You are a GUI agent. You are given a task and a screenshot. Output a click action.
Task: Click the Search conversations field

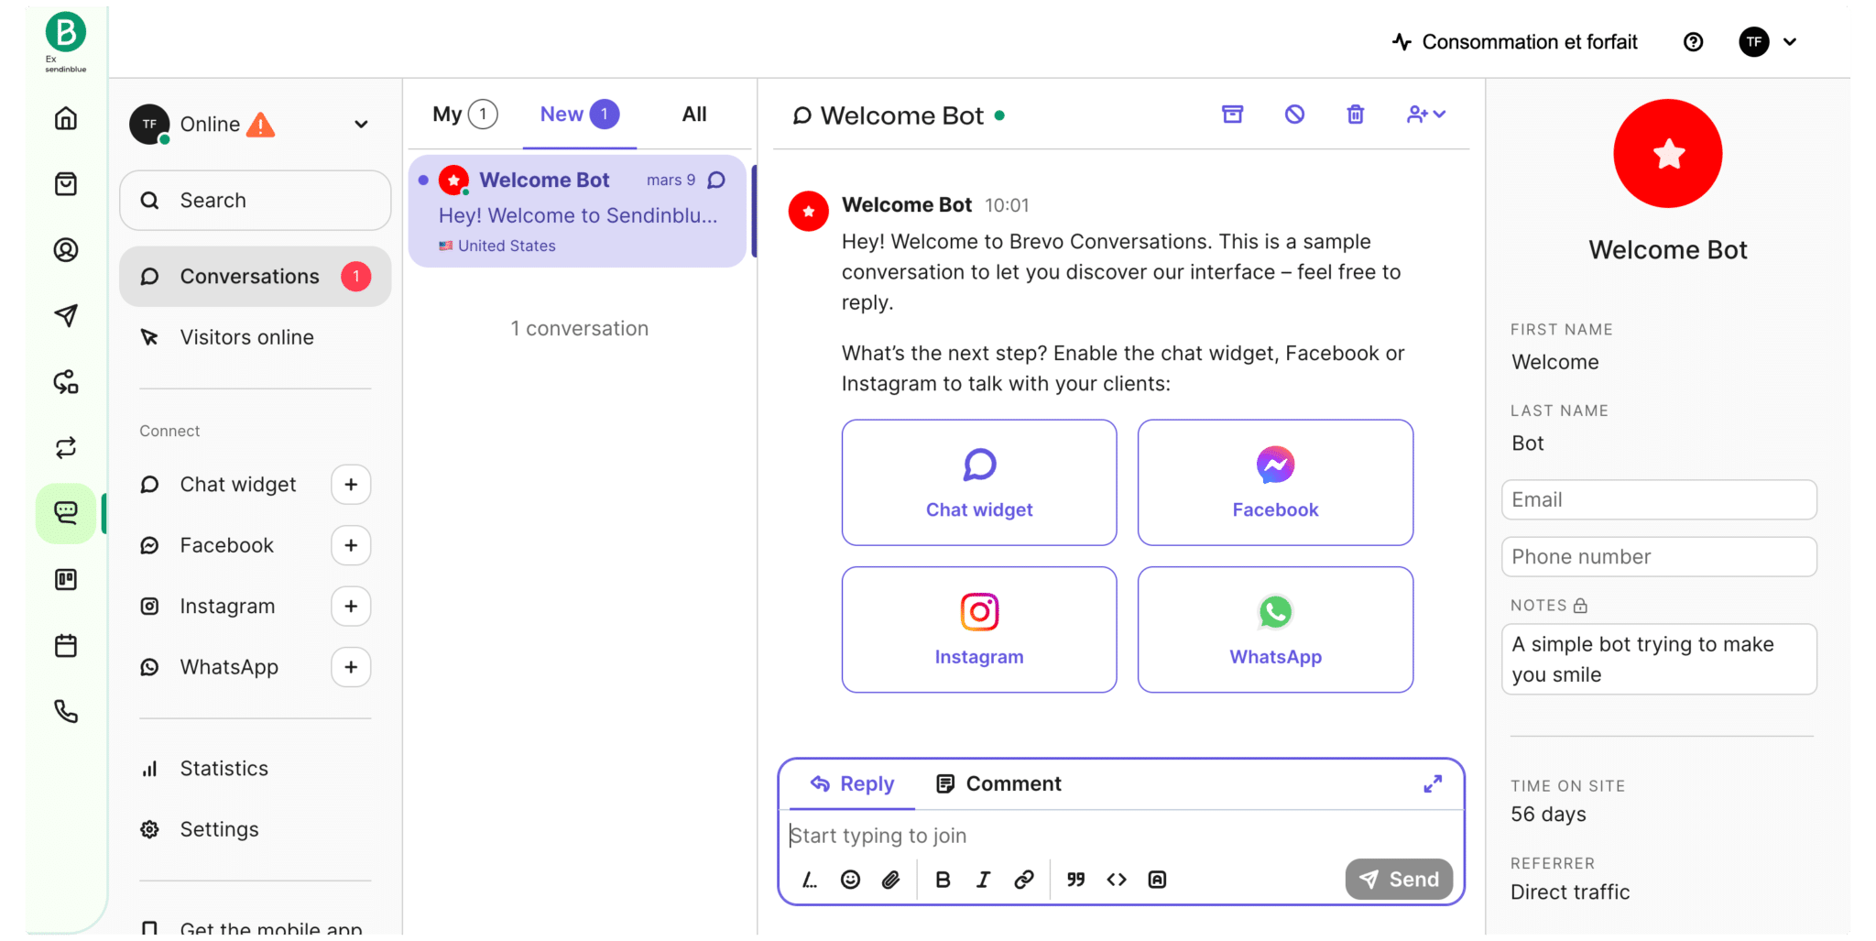click(256, 201)
